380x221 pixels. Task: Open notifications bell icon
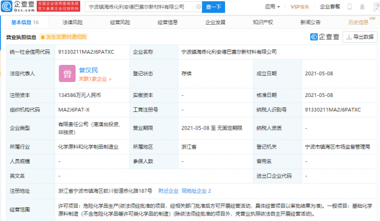pos(362,7)
